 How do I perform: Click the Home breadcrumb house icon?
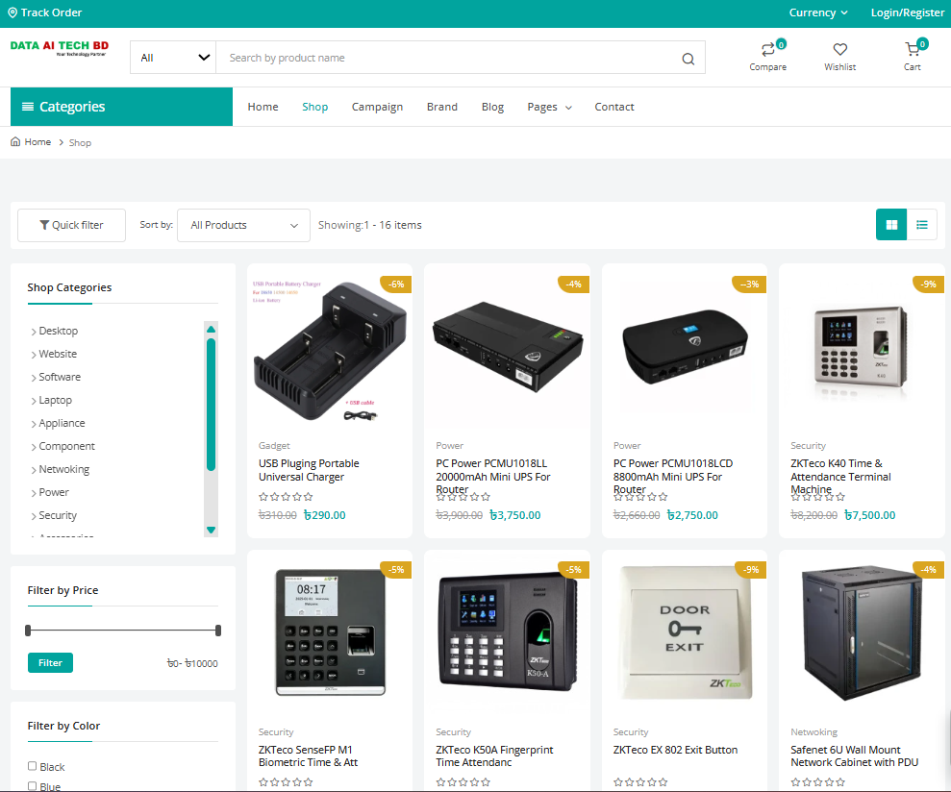tap(15, 142)
